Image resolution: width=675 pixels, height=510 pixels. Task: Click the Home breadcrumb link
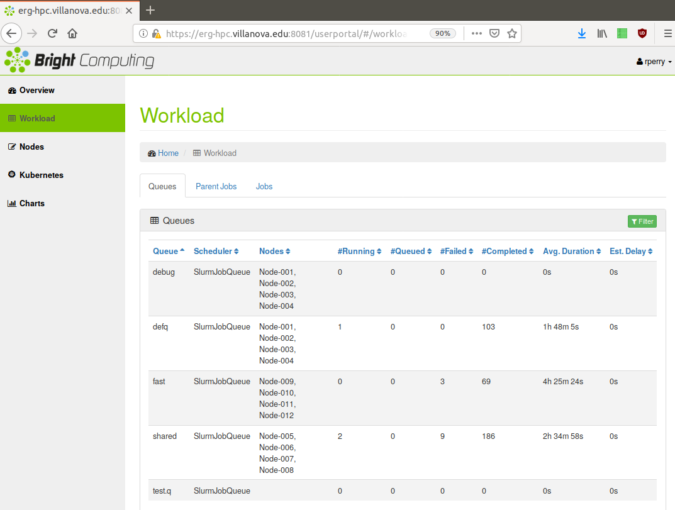tap(168, 153)
